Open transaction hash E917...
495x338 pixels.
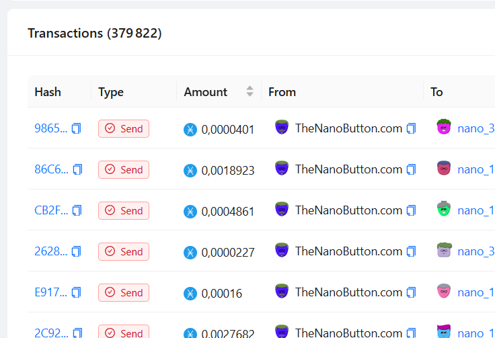pyautogui.click(x=51, y=292)
